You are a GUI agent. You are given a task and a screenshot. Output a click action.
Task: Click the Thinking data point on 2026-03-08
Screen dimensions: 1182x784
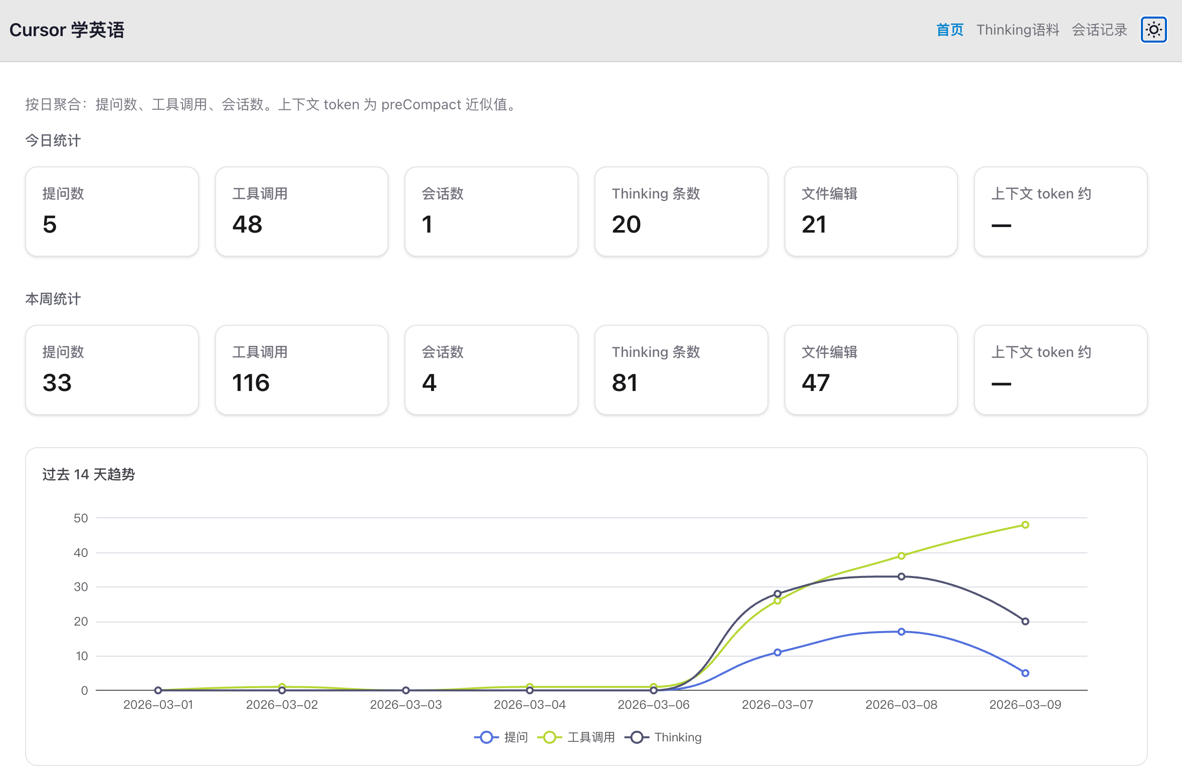[901, 576]
